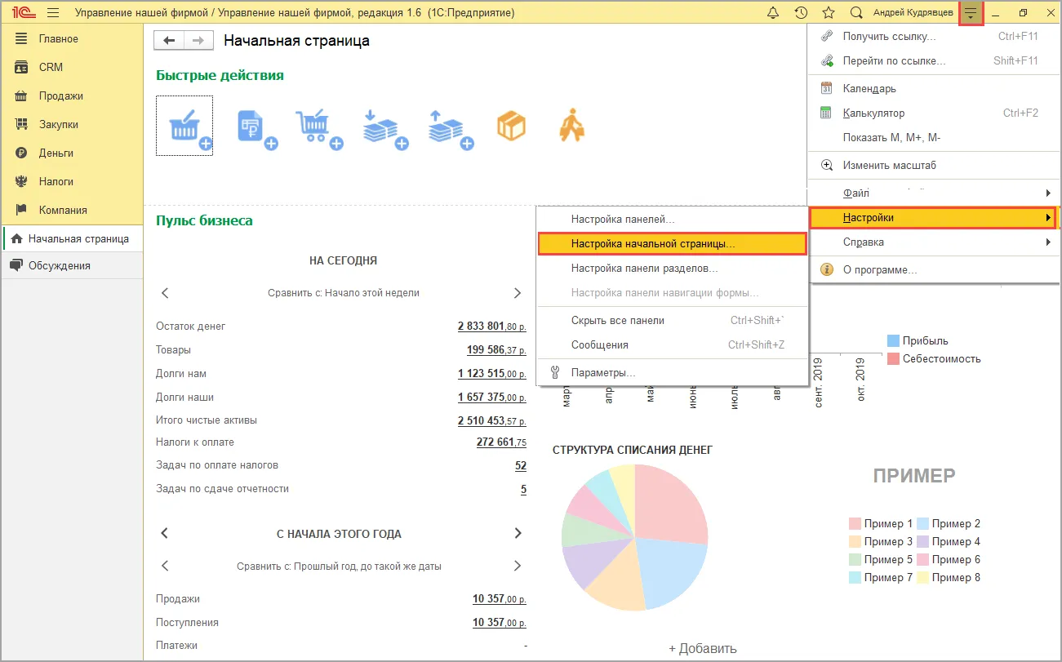Open the Продажи section
Image resolution: width=1062 pixels, height=662 pixels.
[72, 96]
